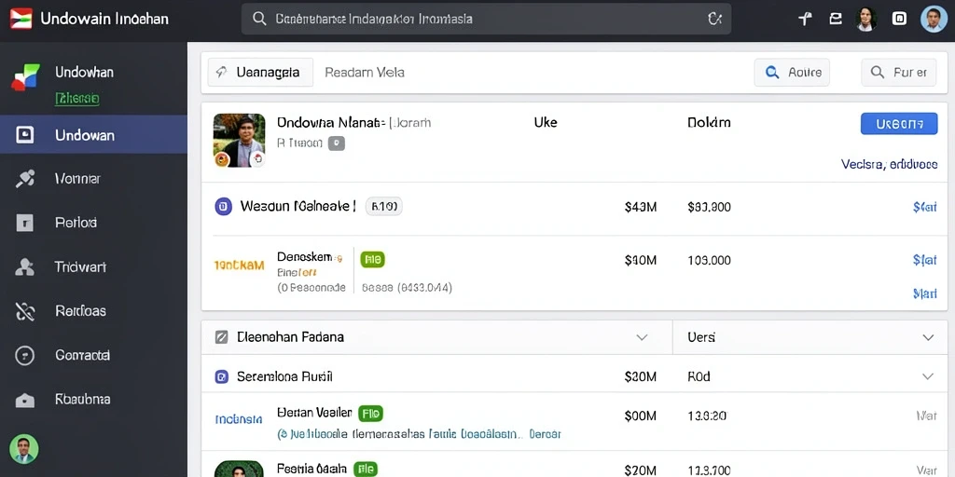The image size is (955, 477).
Task: Expand the Seremelona Rueiil row chevron
Action: 928,376
